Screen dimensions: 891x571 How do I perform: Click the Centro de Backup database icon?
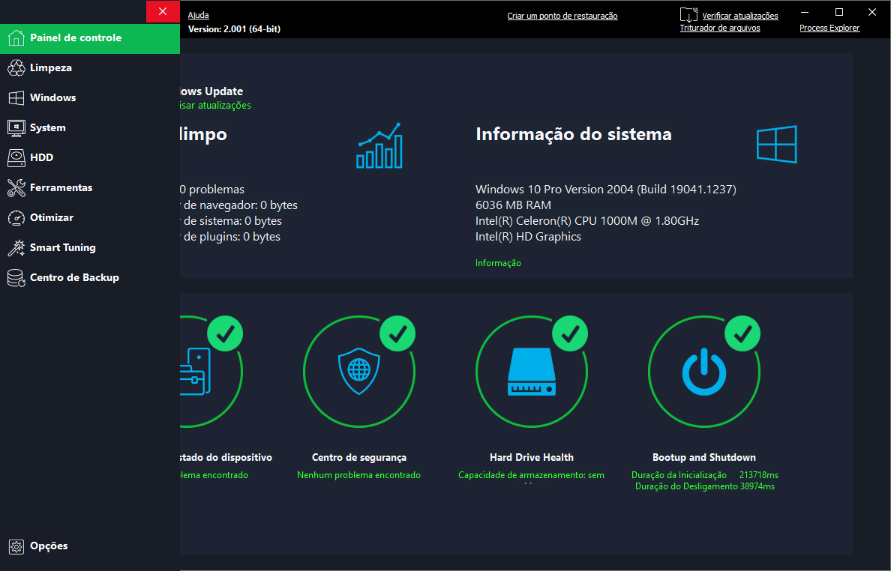[16, 277]
